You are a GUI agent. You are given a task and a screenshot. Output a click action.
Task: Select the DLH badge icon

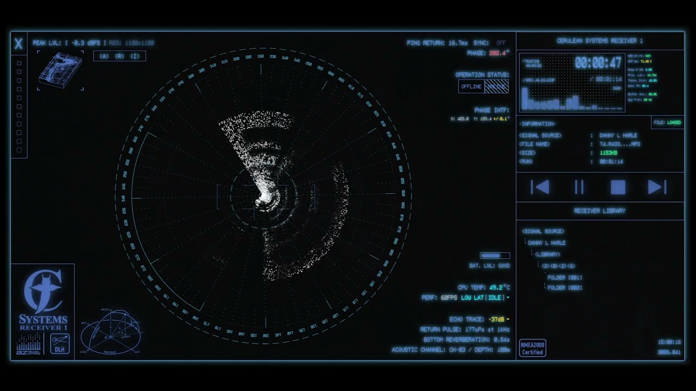pos(60,344)
